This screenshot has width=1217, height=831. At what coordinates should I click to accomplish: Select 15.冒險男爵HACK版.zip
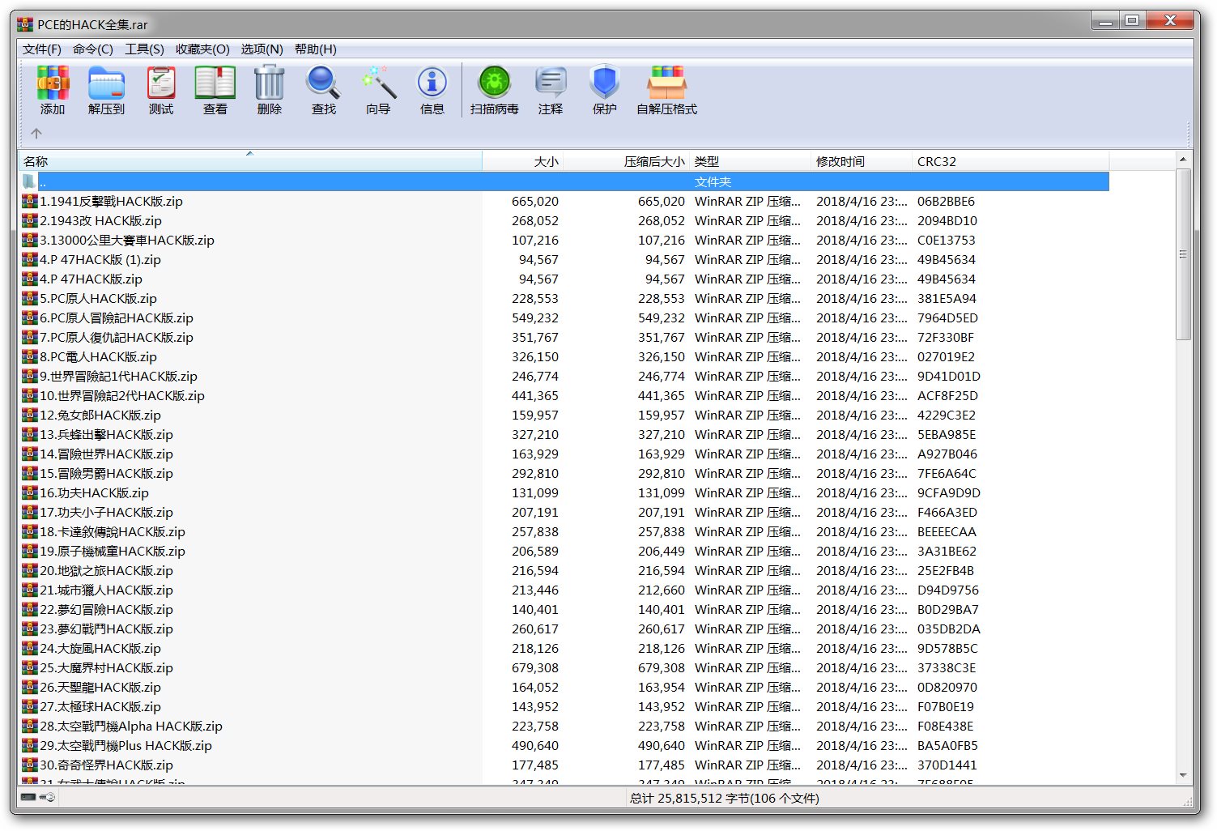pos(106,473)
